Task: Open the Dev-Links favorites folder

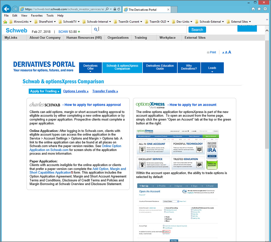Action: tap(182, 22)
